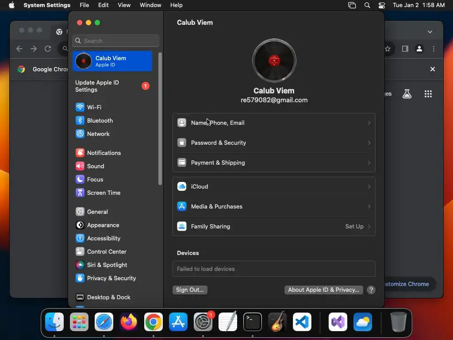Open TextEdit from the Dock
This screenshot has height=340, width=453.
(228, 322)
